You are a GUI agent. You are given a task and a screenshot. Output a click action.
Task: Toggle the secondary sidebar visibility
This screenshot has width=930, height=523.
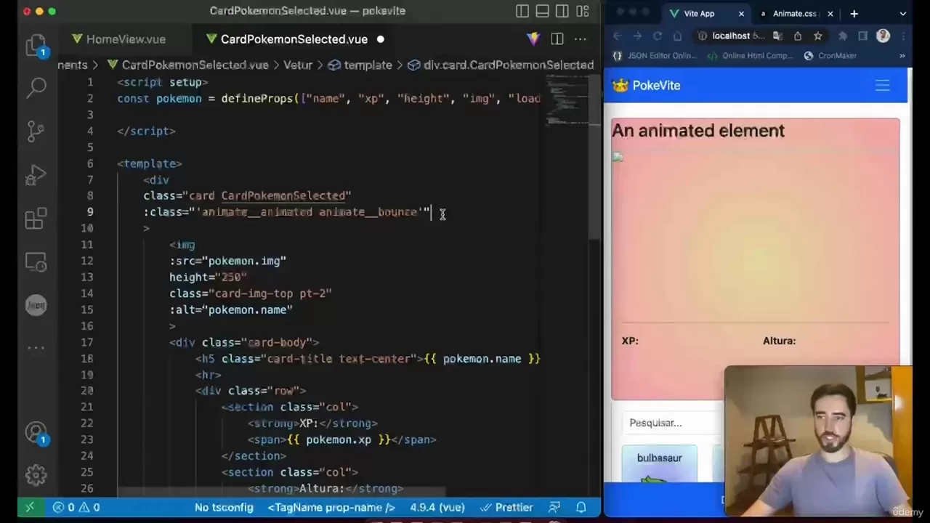[x=562, y=12]
